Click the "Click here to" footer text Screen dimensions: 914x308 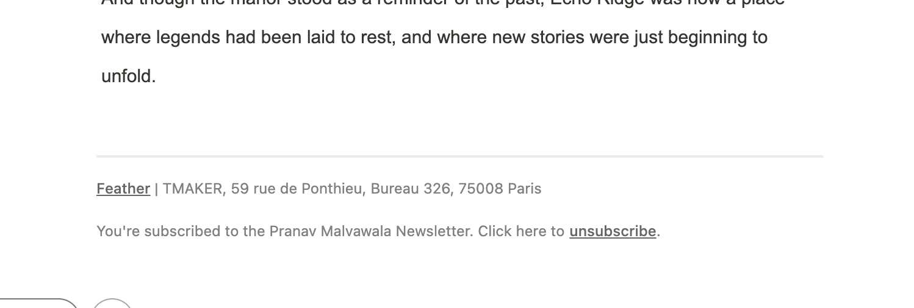[x=521, y=231]
